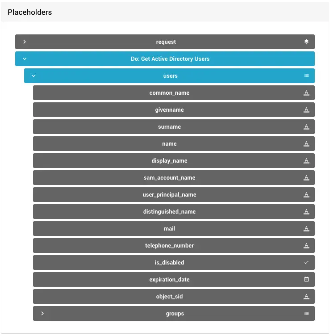Select the user_principal_name placeholder
Screen dimensions: 334x336
tap(169, 195)
